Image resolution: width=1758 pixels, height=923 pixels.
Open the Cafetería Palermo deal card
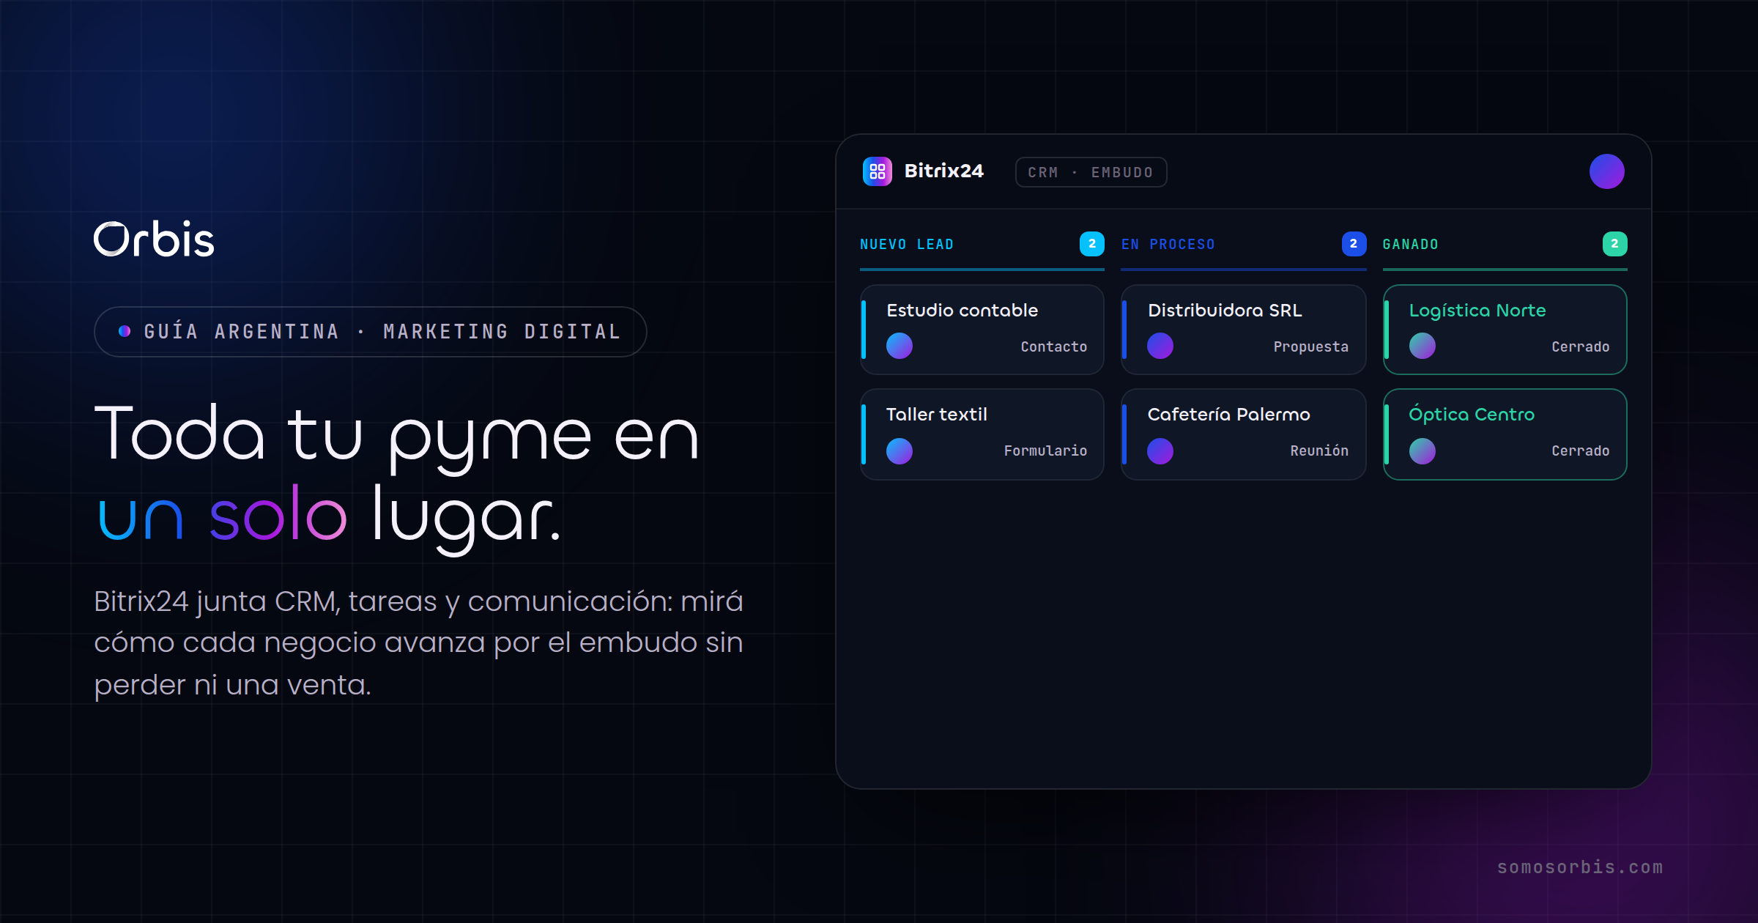click(x=1243, y=434)
